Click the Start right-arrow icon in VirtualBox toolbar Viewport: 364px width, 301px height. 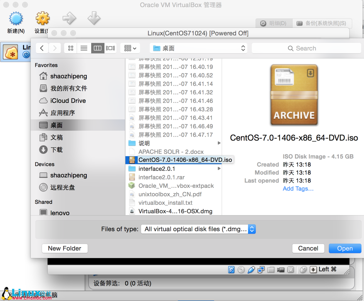point(70,19)
